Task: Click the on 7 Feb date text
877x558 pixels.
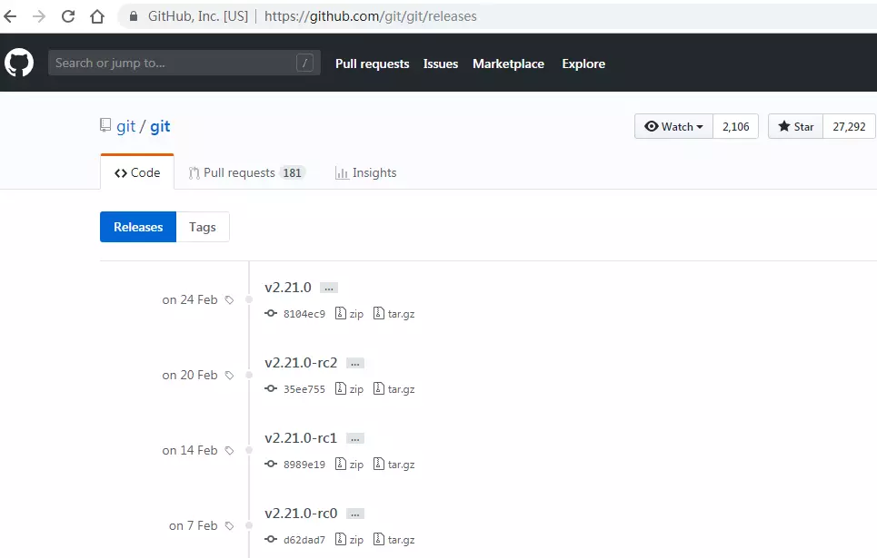Action: click(x=193, y=526)
